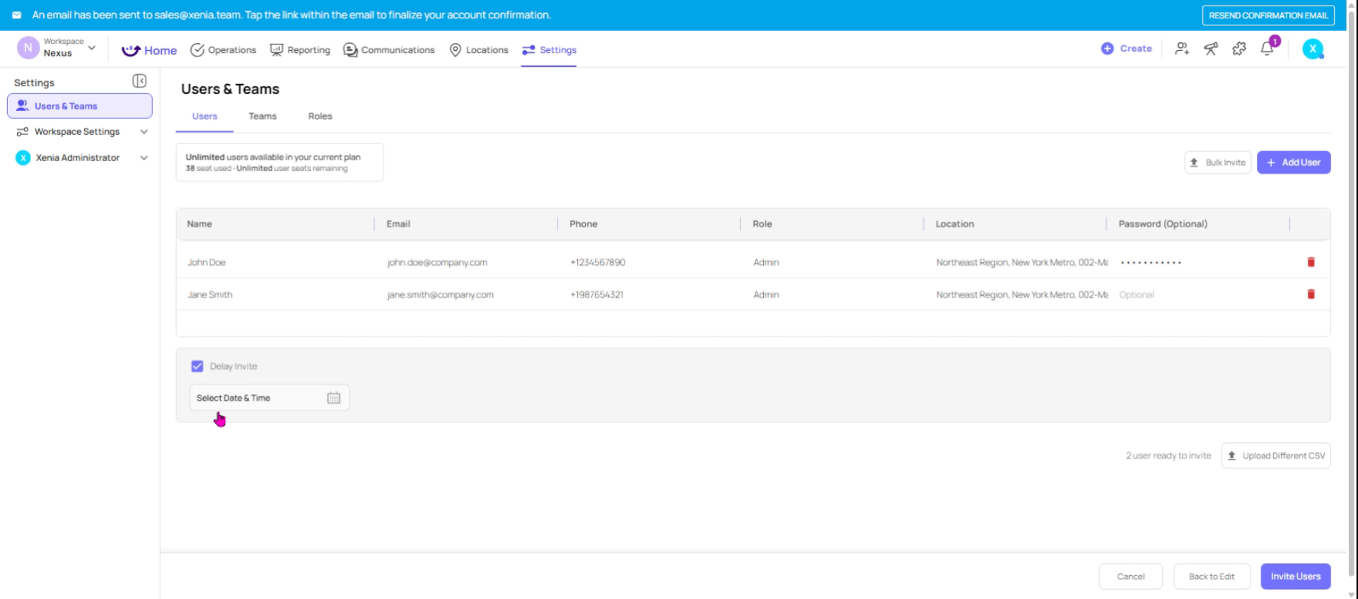Click Jane Smith's Optional password field

1136,295
